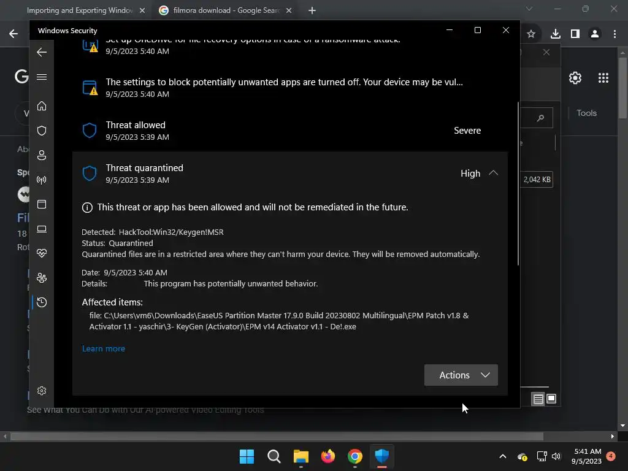Close the background panel with X
Image resolution: width=628 pixels, height=471 pixels.
(546, 52)
